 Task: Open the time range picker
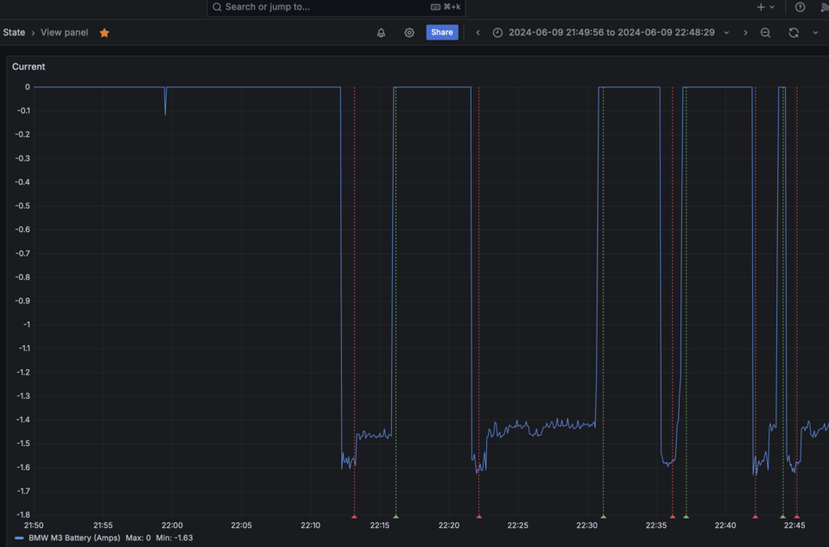pyautogui.click(x=611, y=32)
